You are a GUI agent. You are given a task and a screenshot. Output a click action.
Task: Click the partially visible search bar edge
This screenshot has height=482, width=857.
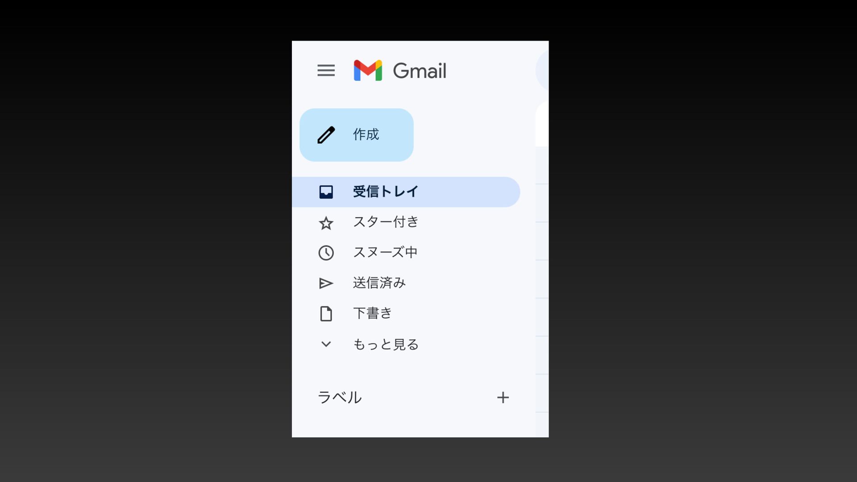pos(543,71)
